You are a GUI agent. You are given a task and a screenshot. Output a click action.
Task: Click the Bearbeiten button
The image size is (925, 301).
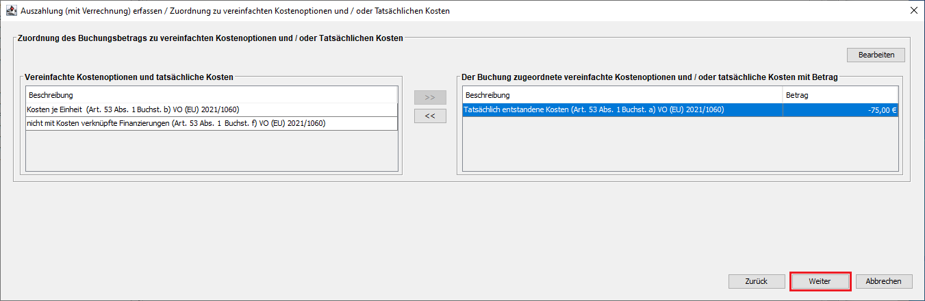point(876,55)
